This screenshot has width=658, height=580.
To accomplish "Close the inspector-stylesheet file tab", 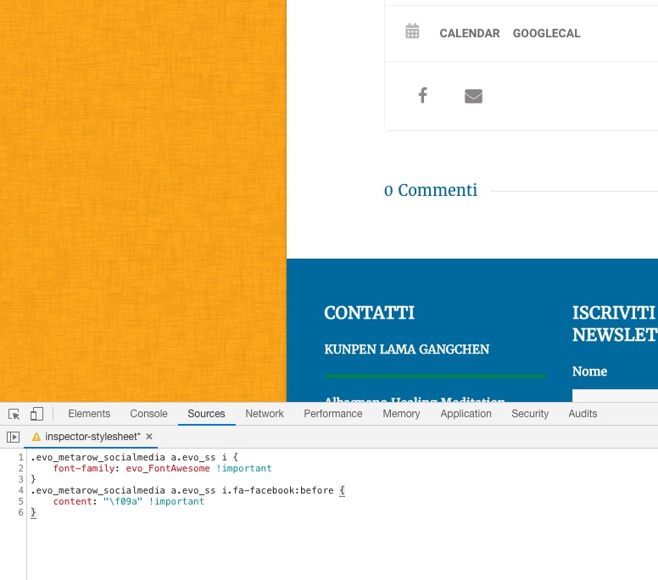I will tap(149, 437).
